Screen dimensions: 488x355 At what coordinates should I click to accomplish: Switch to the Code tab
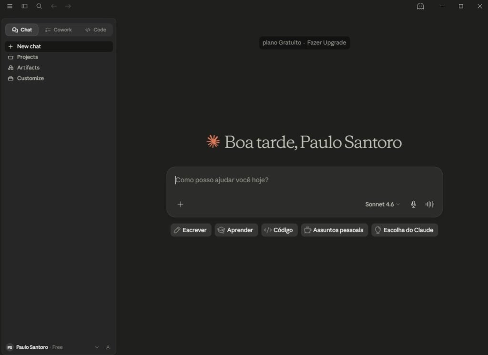pyautogui.click(x=95, y=30)
